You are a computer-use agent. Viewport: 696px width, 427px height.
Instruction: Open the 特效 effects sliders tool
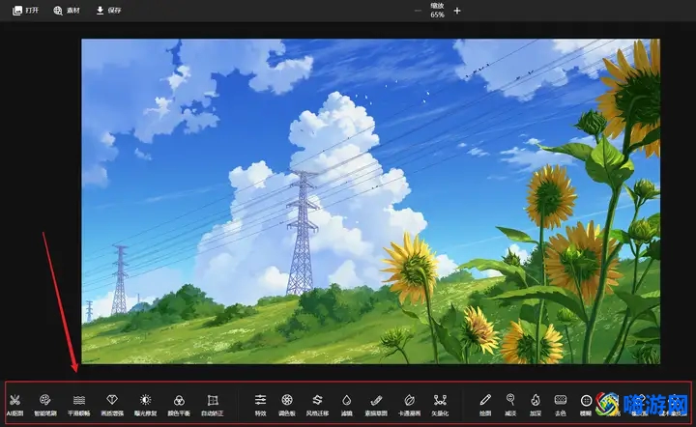(261, 405)
